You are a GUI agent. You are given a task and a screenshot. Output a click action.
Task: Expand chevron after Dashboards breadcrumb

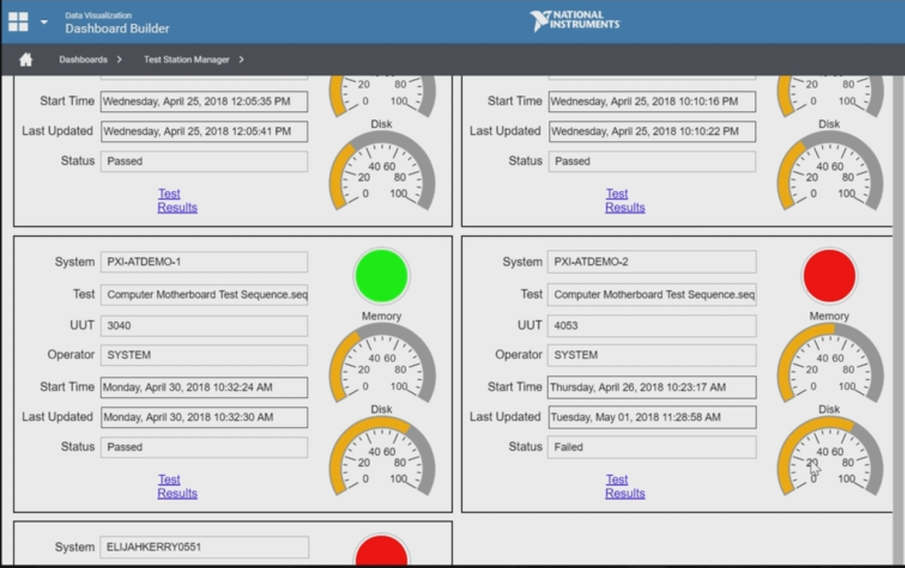[119, 60]
